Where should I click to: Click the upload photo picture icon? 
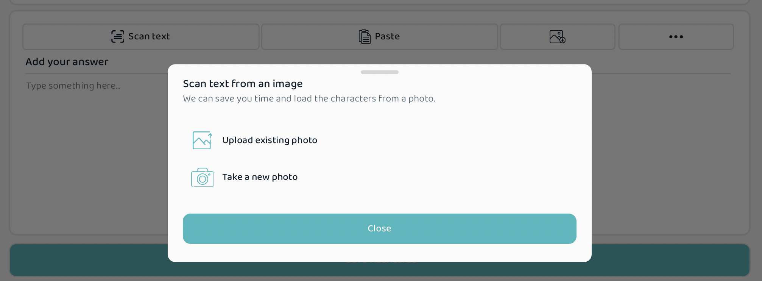[x=202, y=140]
